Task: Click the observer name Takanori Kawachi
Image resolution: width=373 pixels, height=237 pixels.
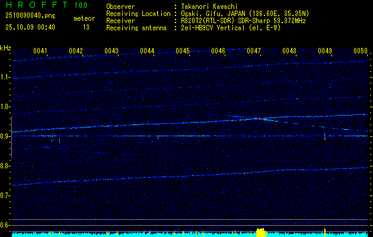Action: pos(211,7)
